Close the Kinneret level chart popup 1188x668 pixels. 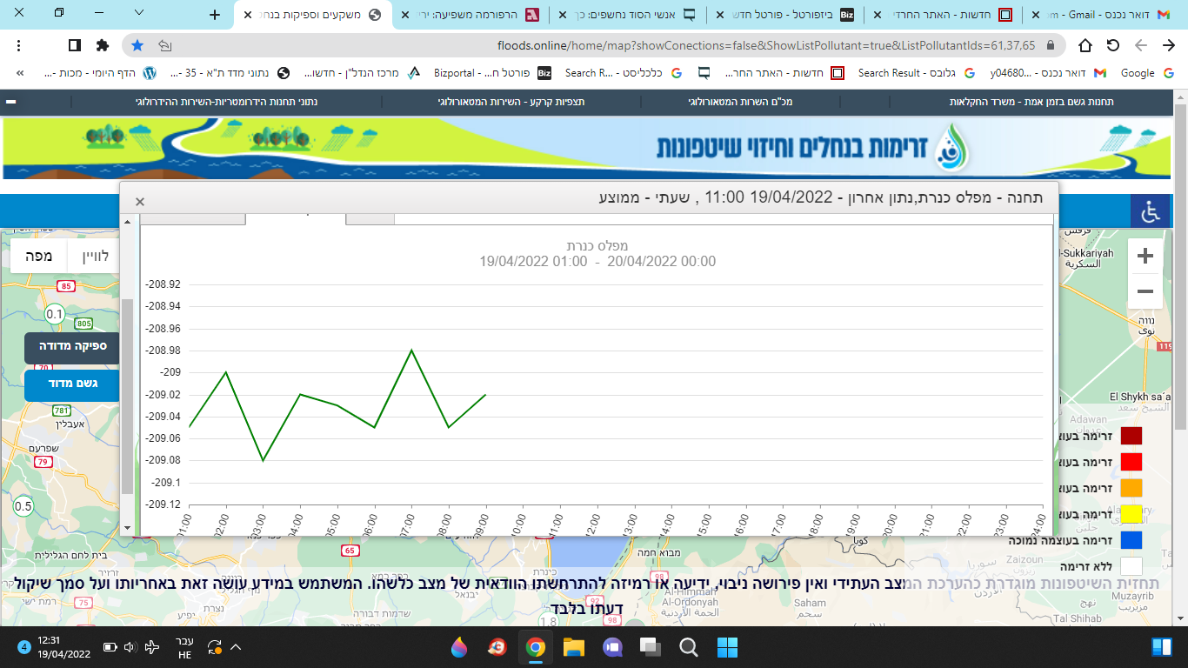(x=140, y=202)
